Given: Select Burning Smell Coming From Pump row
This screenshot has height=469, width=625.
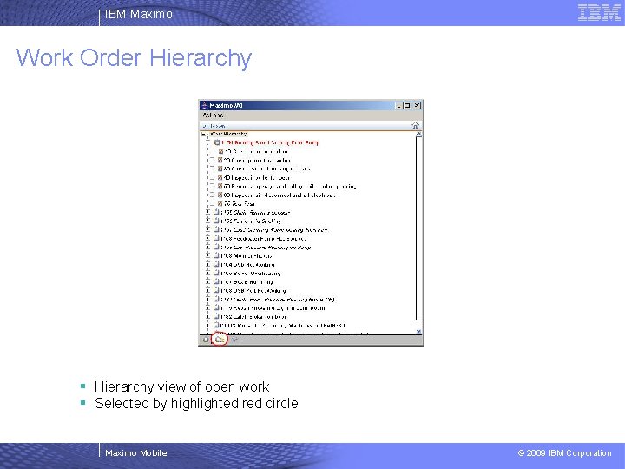Looking at the screenshot, I should (x=270, y=142).
